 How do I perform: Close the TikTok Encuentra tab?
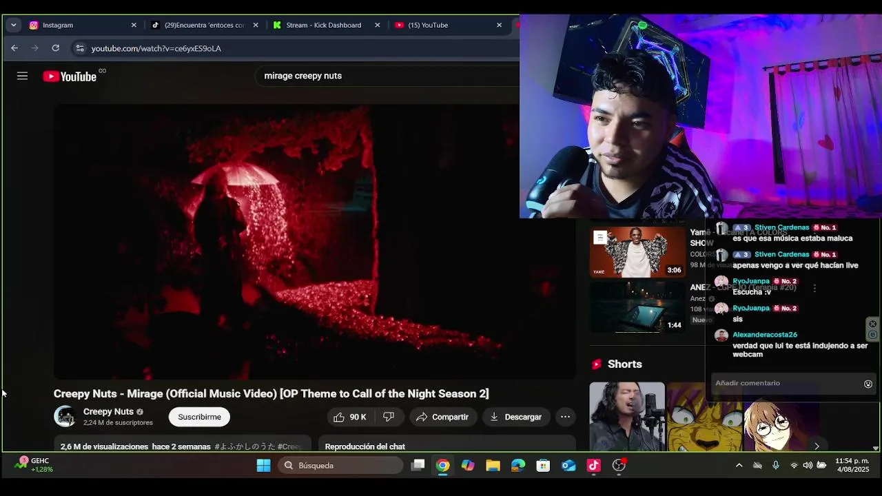(256, 25)
